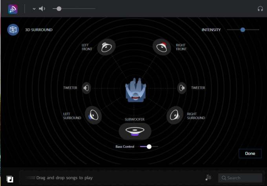Image resolution: width=267 pixels, height=186 pixels.
Task: Click the INTENSITY label
Action: [x=211, y=30]
